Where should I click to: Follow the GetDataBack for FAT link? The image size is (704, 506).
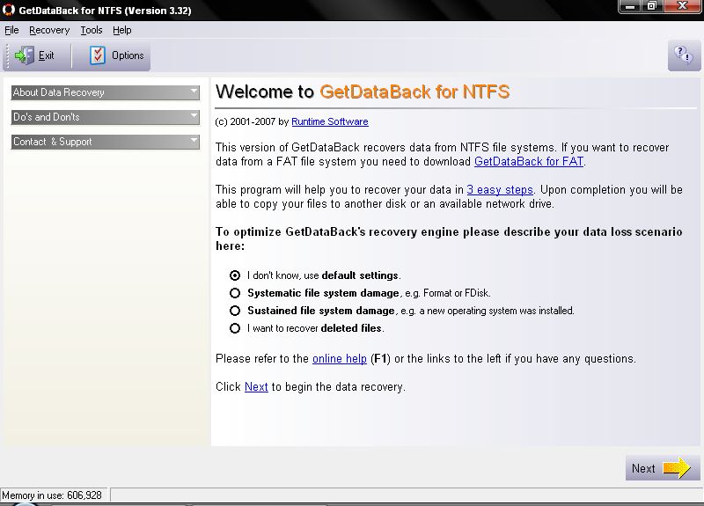tap(529, 162)
